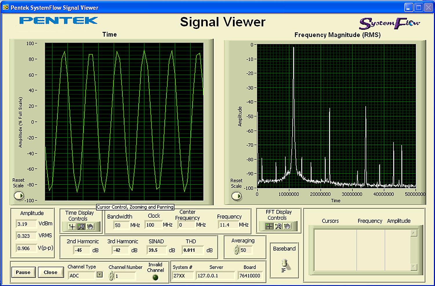Click the Clock field showing 100
This screenshot has width=435, height=286.
coord(153,225)
